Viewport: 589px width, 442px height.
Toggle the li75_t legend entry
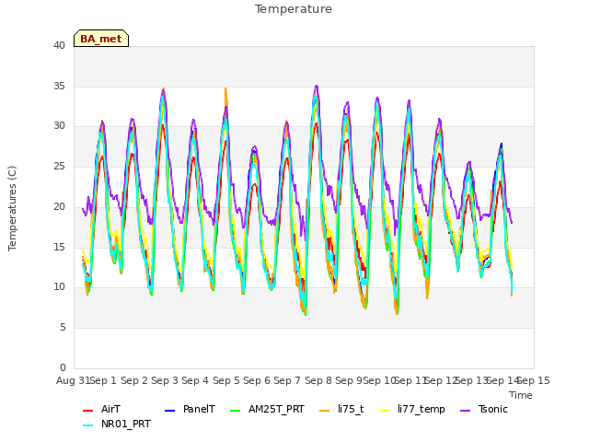coord(341,409)
